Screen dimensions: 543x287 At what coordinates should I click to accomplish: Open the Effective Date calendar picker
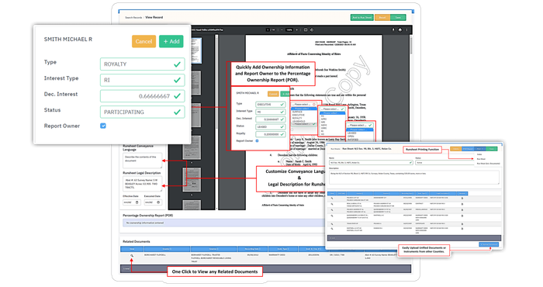[x=137, y=202]
